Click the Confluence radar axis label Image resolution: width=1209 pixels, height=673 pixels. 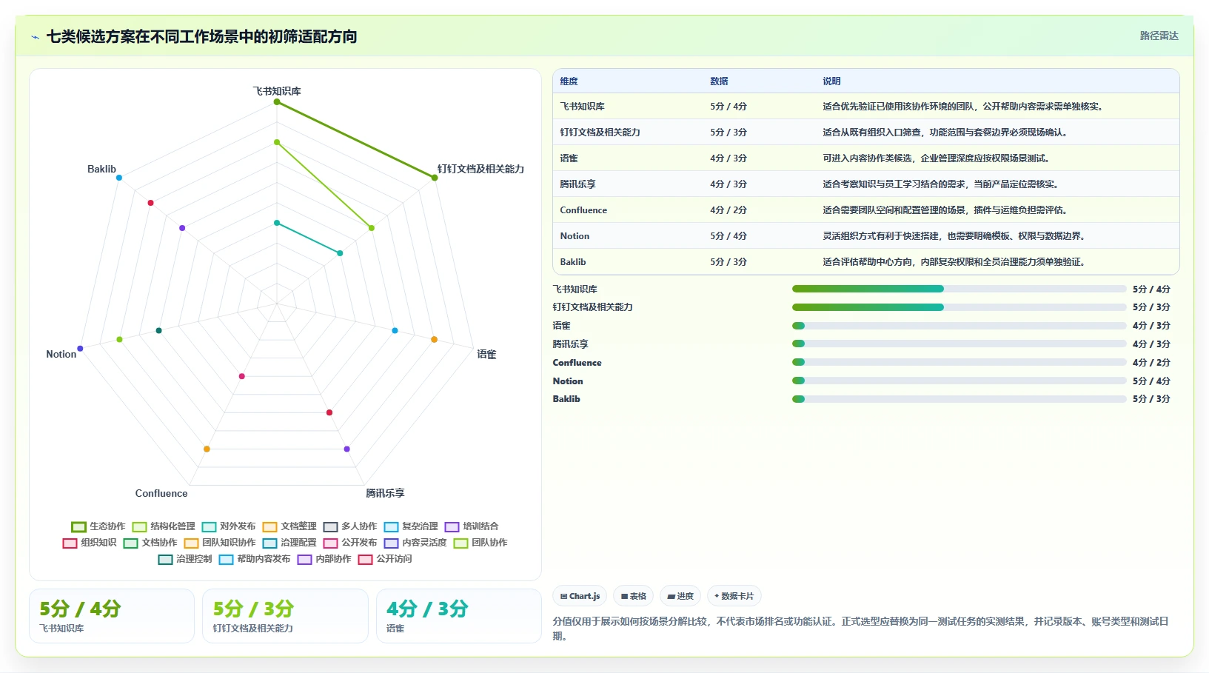pyautogui.click(x=161, y=493)
